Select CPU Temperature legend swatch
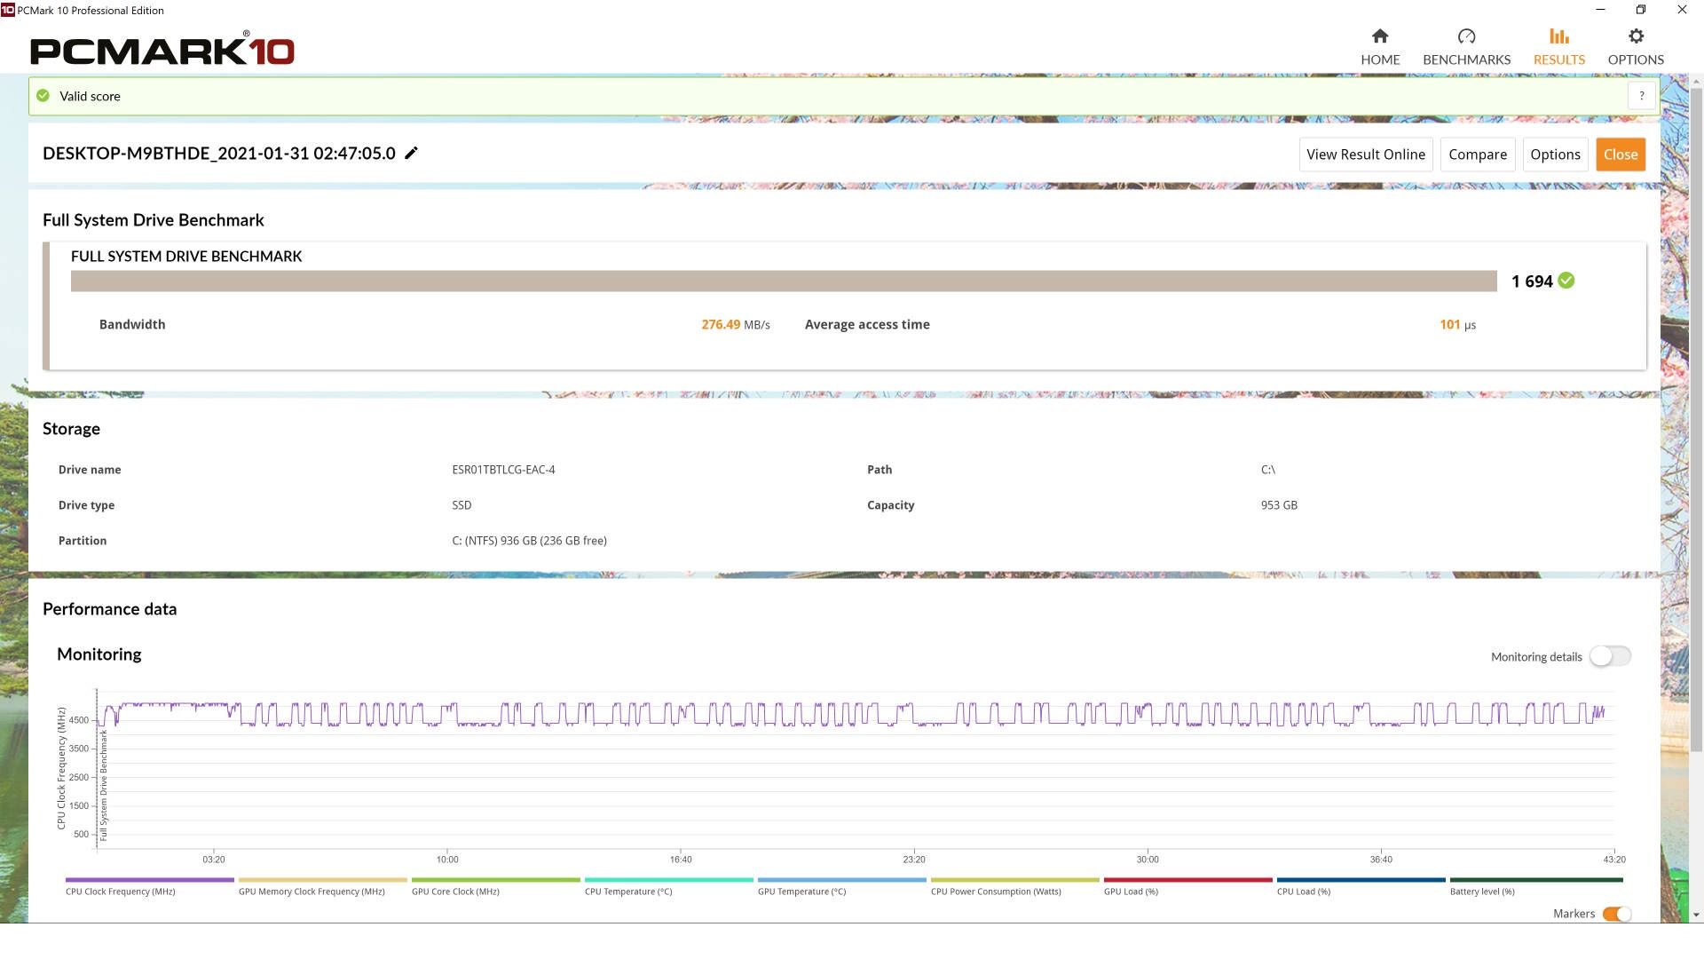 tap(669, 880)
